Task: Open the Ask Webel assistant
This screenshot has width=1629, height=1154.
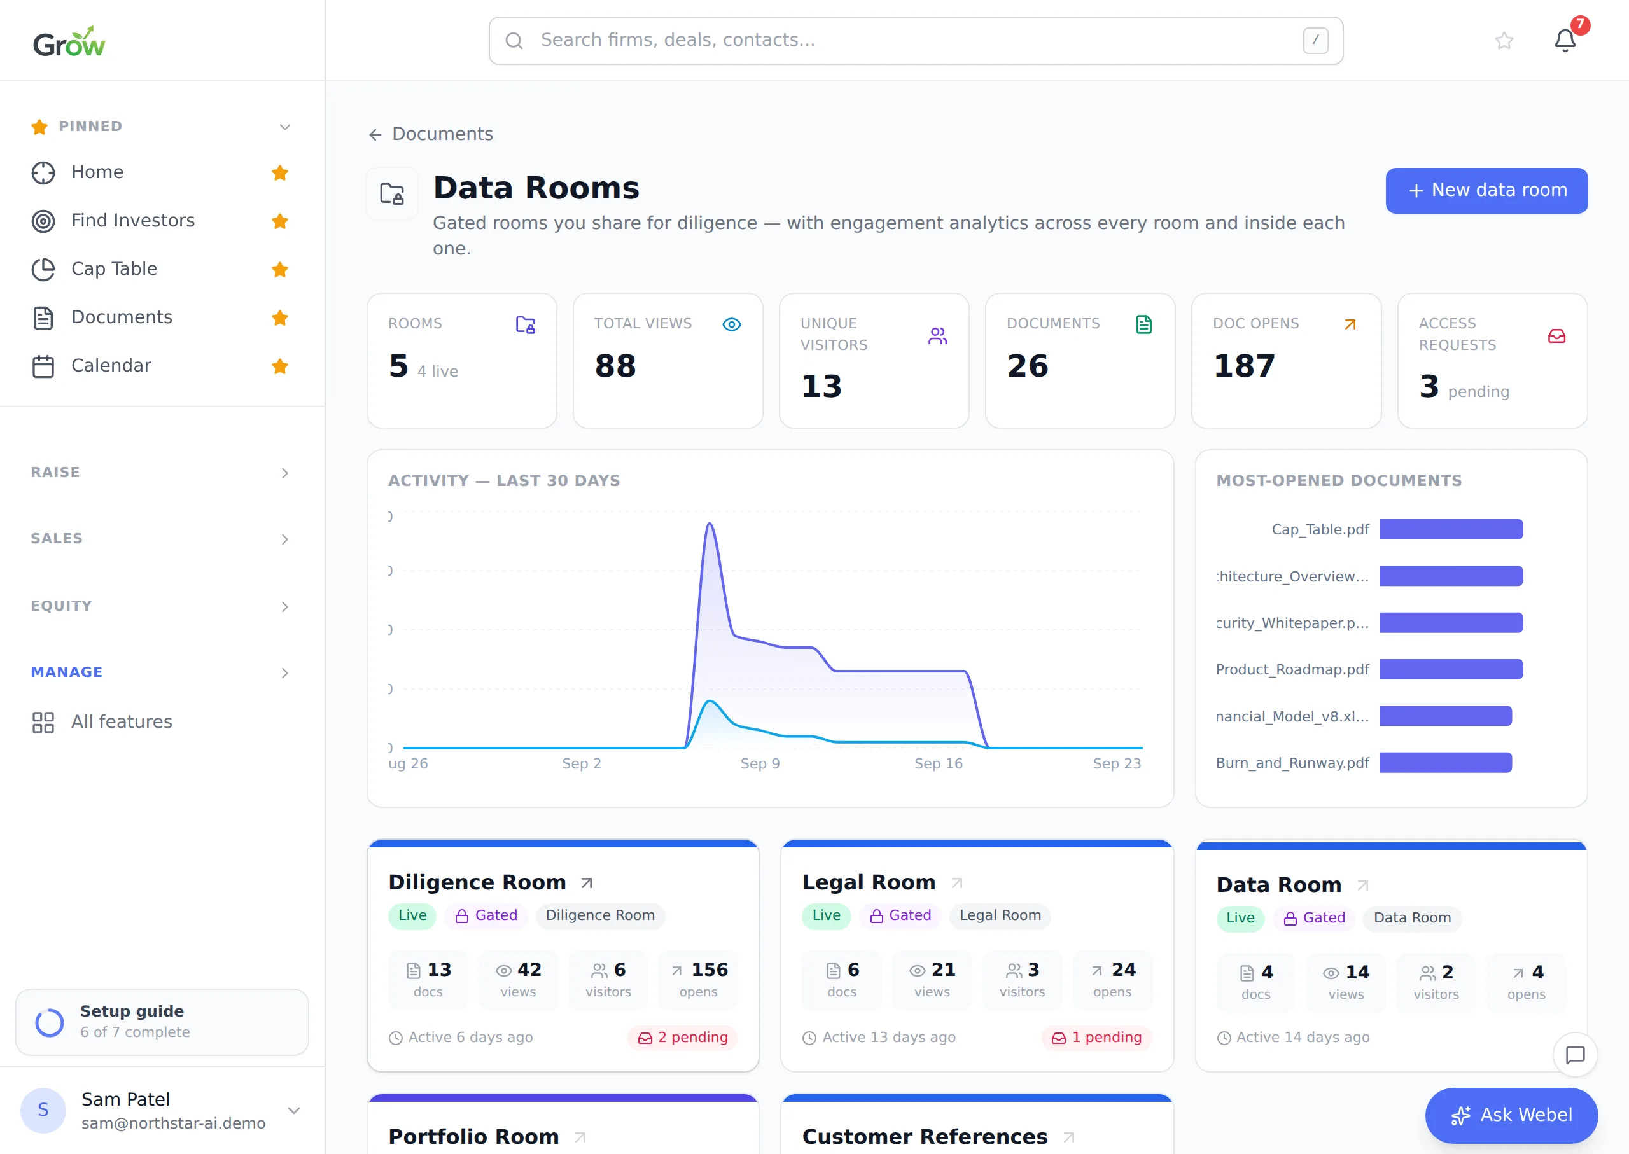Action: coord(1511,1115)
